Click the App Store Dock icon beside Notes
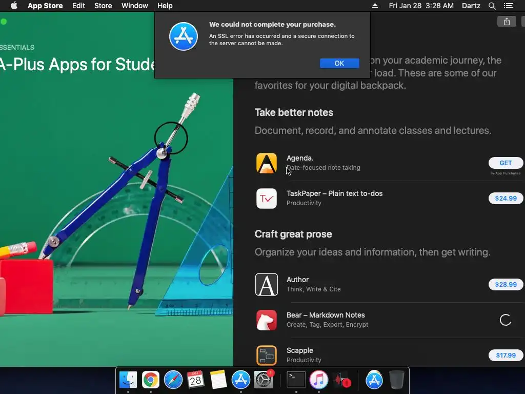The width and height of the screenshot is (525, 394). 241,380
